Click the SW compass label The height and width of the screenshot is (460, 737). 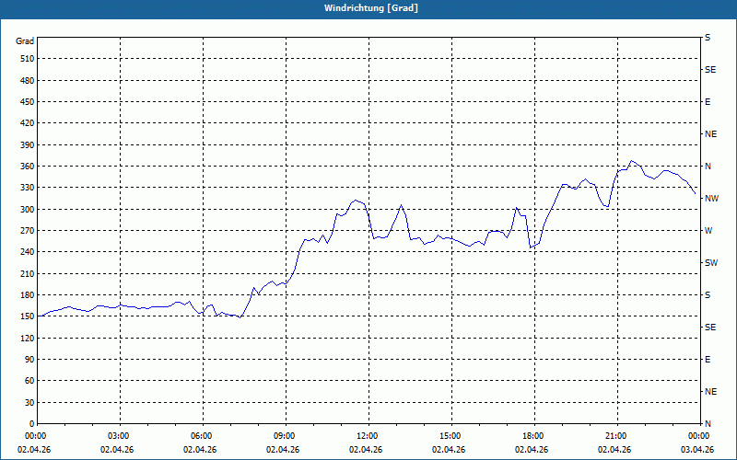[711, 263]
